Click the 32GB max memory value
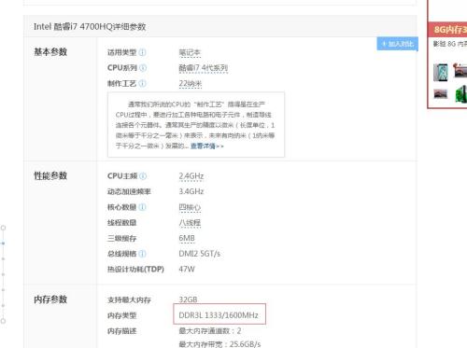Viewport: 467px width, 348px height. [x=188, y=299]
